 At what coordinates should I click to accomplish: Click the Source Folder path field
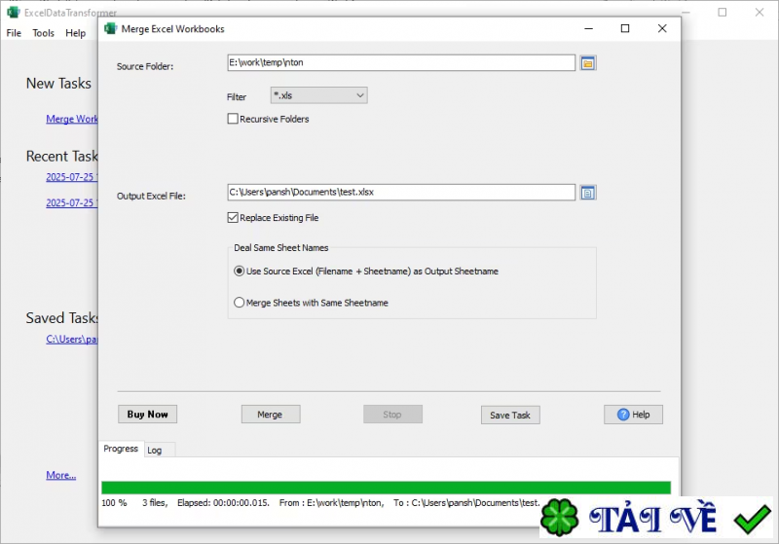[x=401, y=62]
